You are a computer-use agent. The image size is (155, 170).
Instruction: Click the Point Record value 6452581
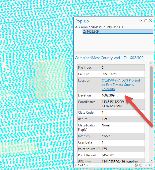click(x=108, y=155)
